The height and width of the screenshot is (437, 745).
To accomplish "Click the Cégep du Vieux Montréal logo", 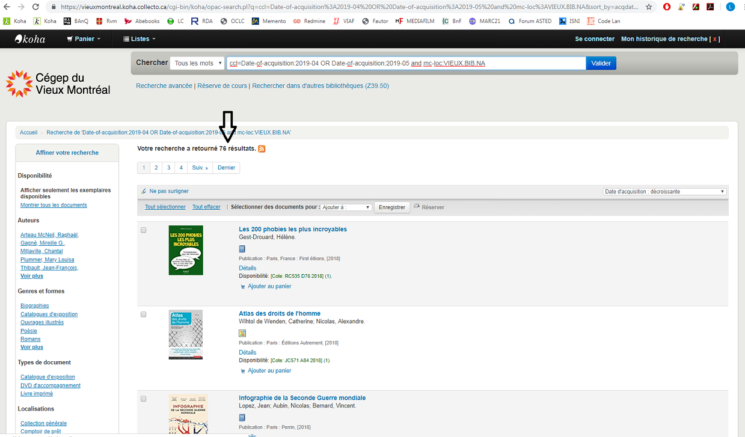I will click(x=58, y=84).
